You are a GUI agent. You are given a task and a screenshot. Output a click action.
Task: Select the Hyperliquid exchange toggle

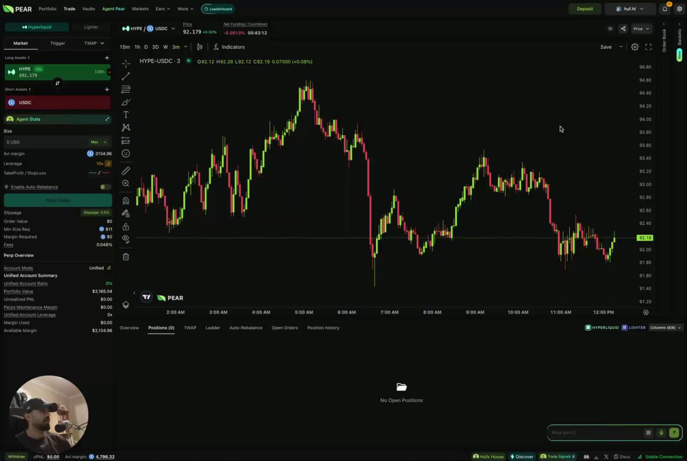click(37, 27)
